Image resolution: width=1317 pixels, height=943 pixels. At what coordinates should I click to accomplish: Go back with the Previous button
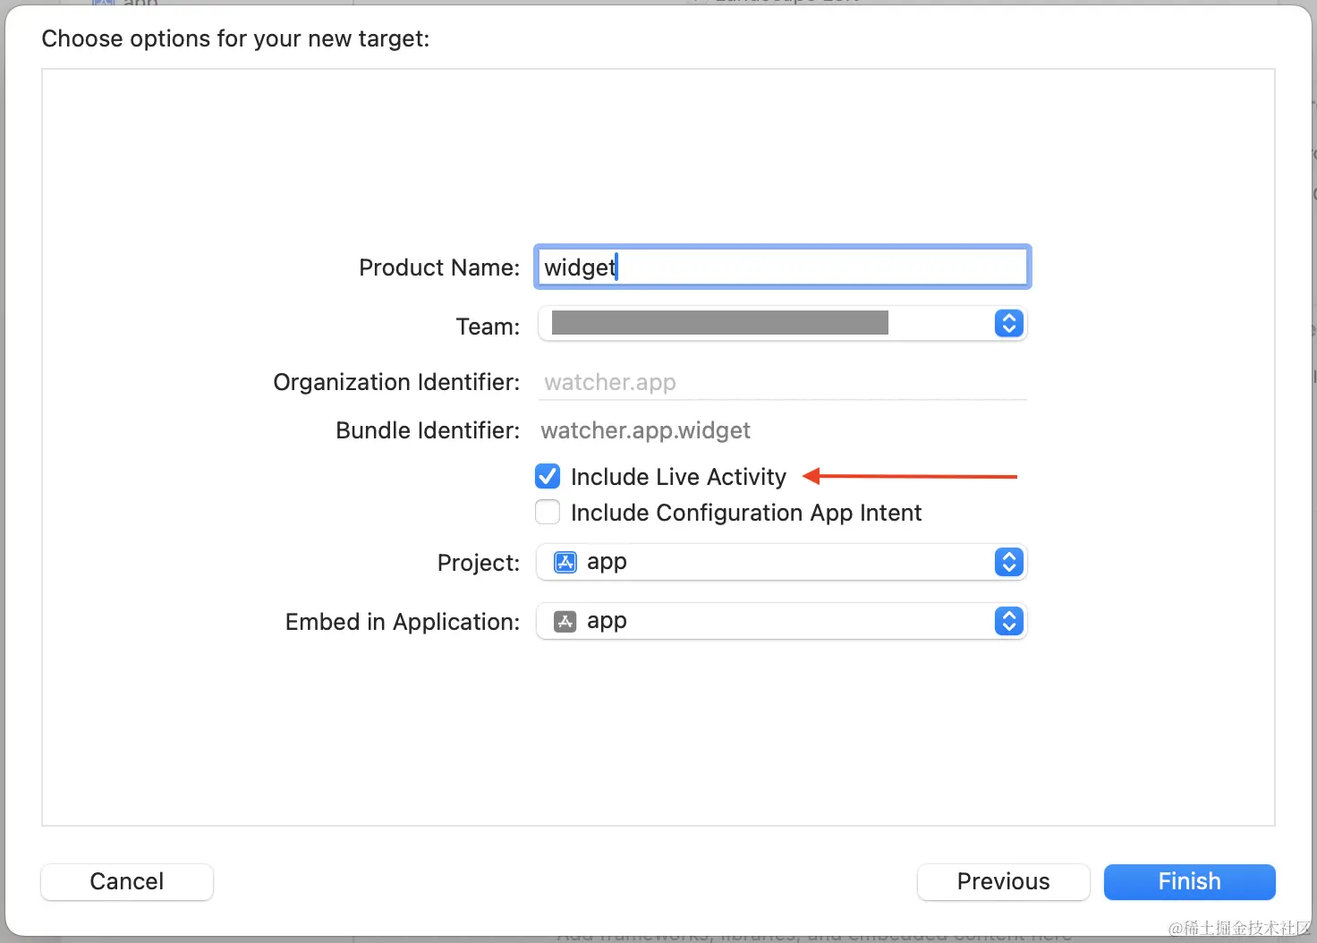(1003, 881)
